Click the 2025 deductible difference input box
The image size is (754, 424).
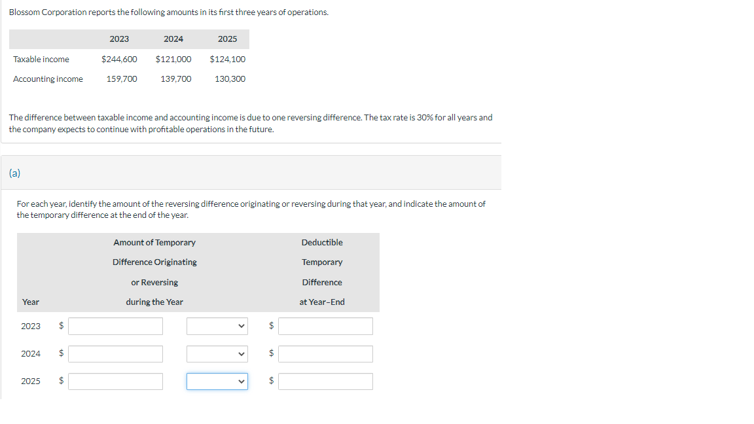click(325, 381)
